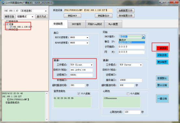180x123 pixels.
Task: Toggle 十六进制 checkbox for 登录信息包
Action: coord(79,94)
